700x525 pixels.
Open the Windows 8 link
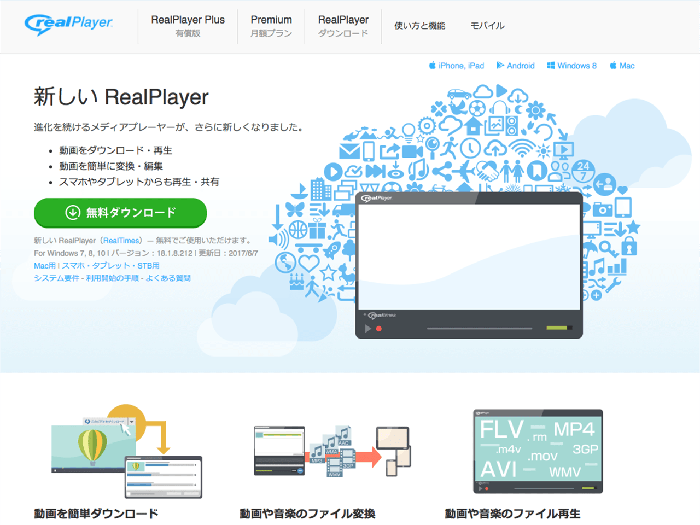coord(577,66)
